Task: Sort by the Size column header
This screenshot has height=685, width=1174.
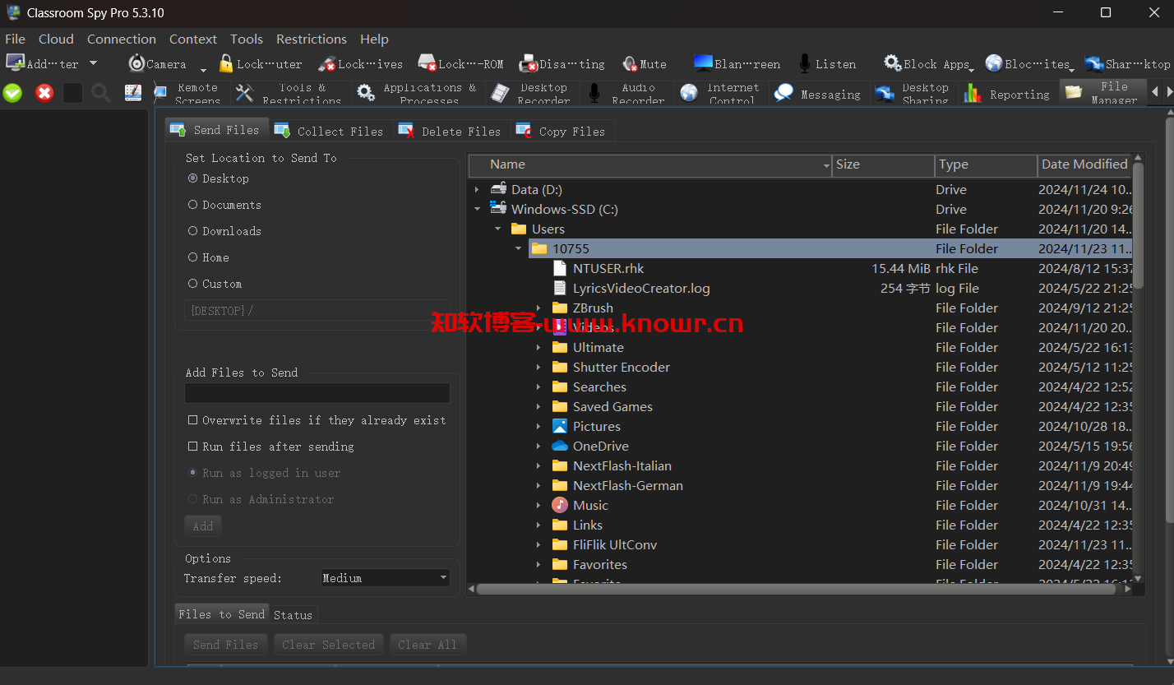Action: click(x=883, y=164)
